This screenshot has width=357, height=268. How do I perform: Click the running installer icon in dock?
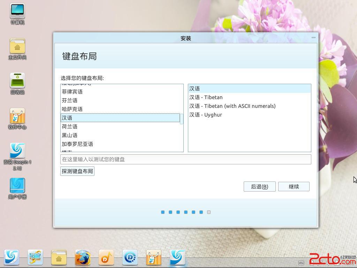(x=177, y=257)
